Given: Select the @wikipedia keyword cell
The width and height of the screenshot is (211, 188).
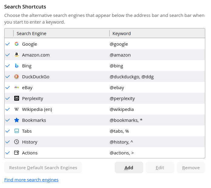Looking at the screenshot, I should tap(122, 109).
